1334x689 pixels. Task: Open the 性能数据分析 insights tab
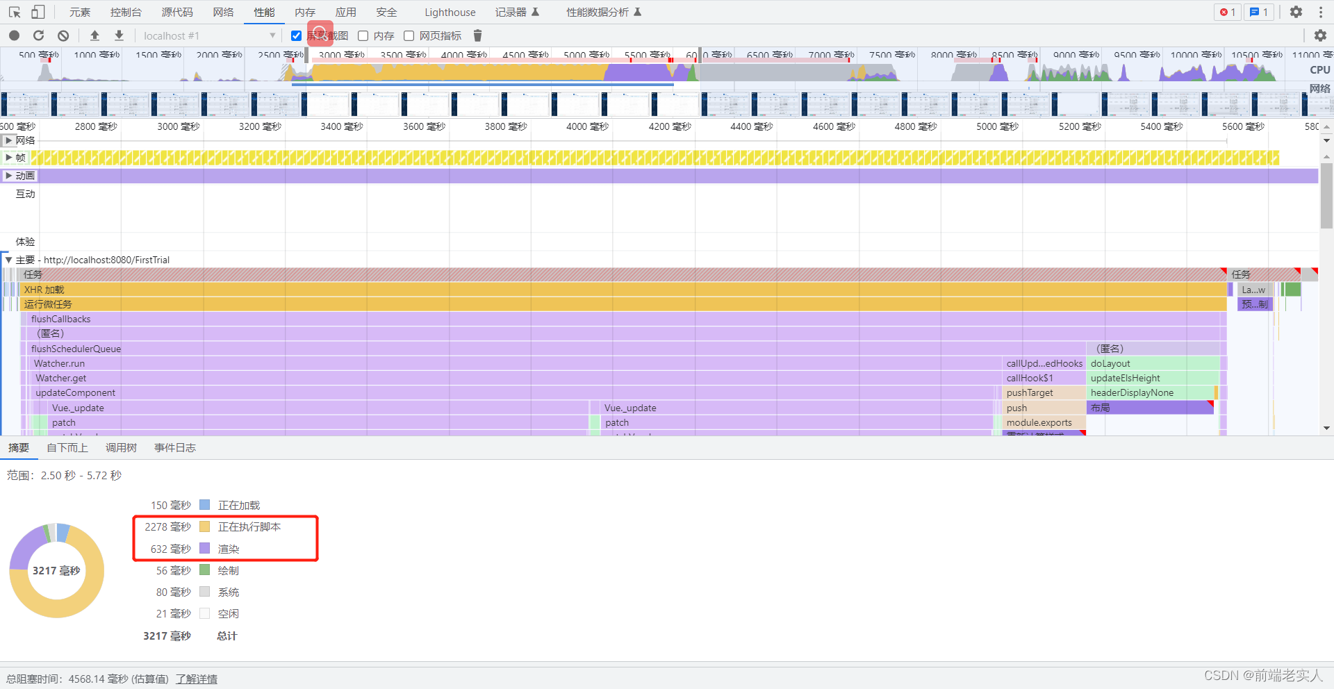point(603,12)
